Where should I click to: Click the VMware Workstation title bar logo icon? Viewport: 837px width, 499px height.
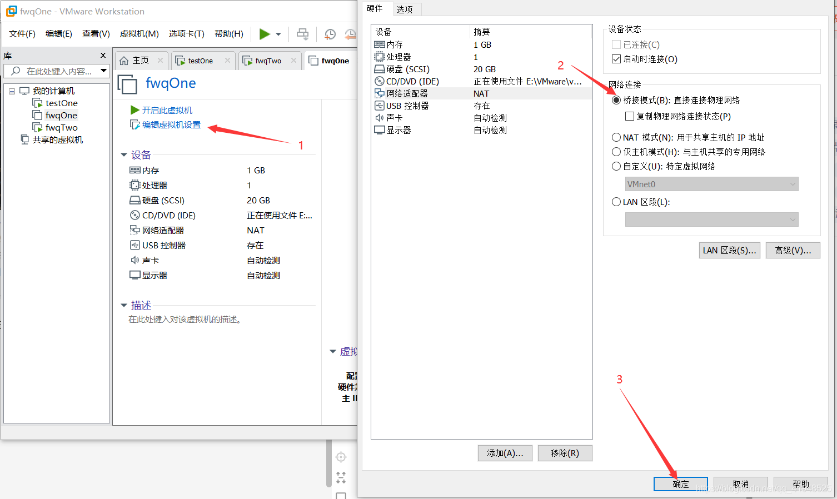click(x=11, y=11)
